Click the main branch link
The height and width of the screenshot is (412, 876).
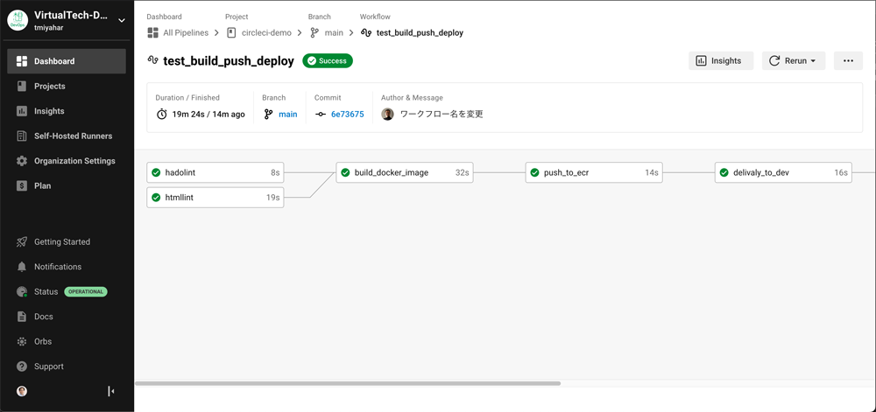point(287,115)
